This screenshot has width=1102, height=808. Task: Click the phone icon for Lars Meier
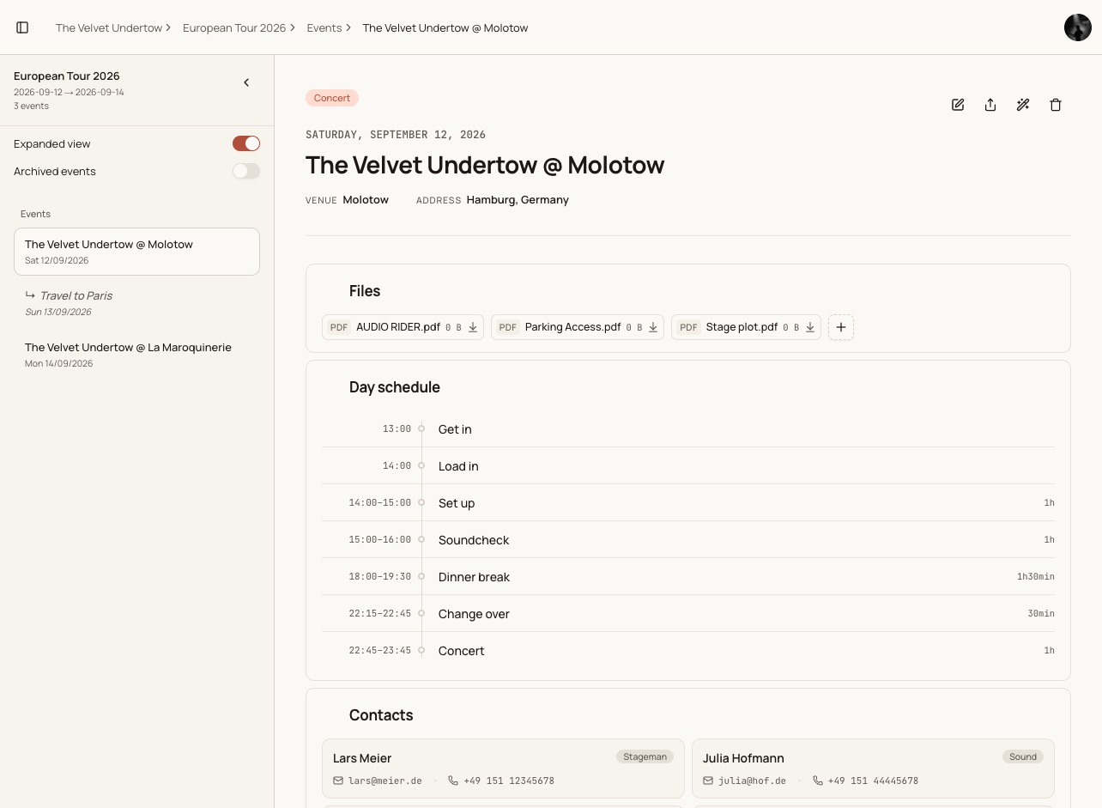[x=453, y=781]
